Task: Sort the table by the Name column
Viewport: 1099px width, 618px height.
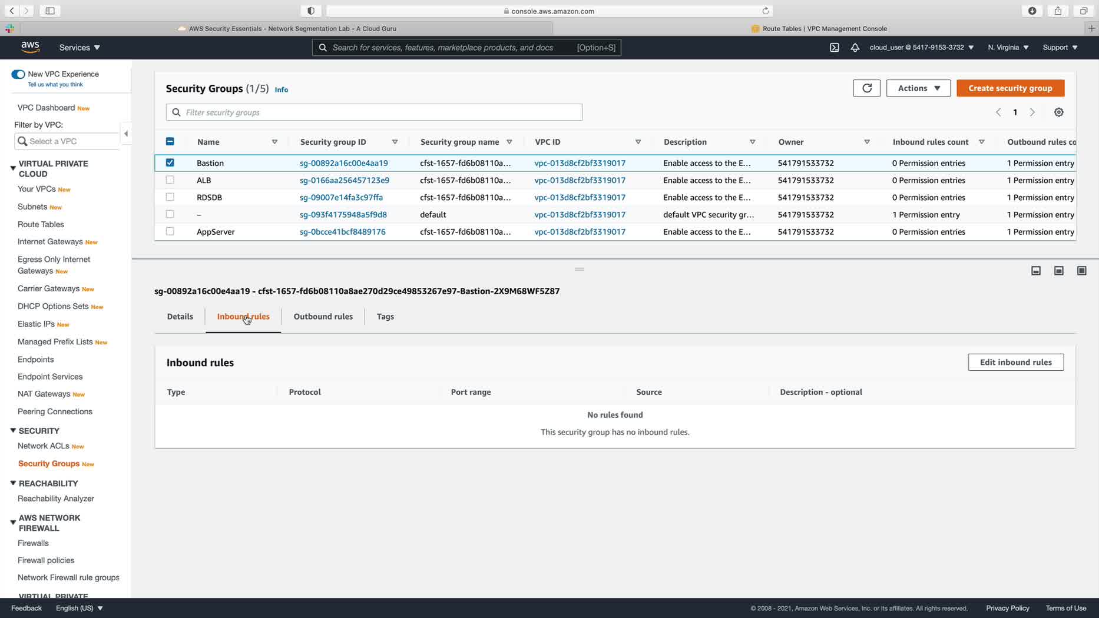Action: [x=274, y=142]
